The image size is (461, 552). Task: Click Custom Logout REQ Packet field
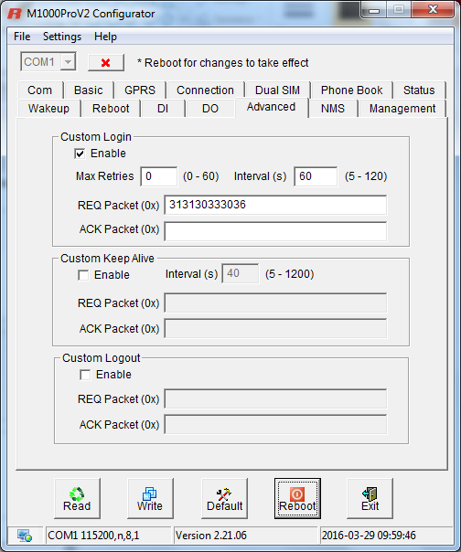[x=275, y=398]
